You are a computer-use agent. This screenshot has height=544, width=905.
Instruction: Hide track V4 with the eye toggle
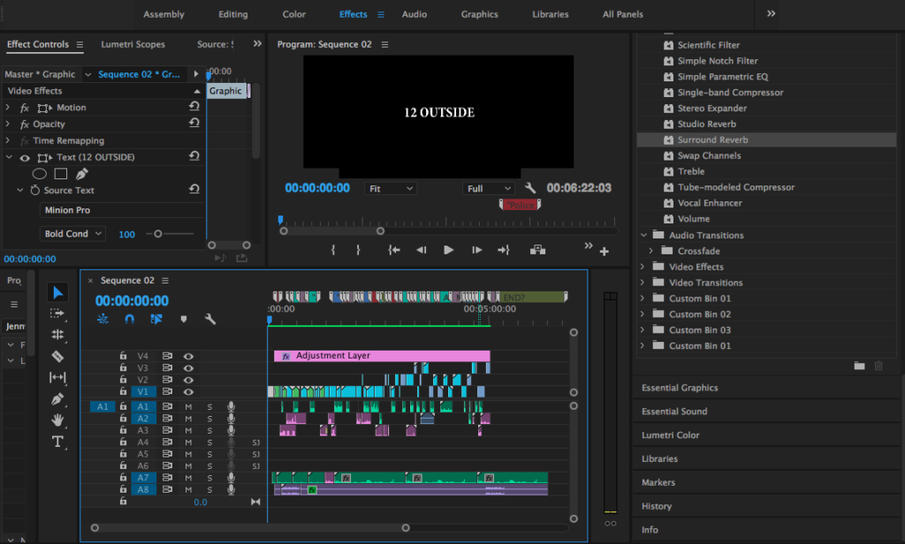(188, 356)
